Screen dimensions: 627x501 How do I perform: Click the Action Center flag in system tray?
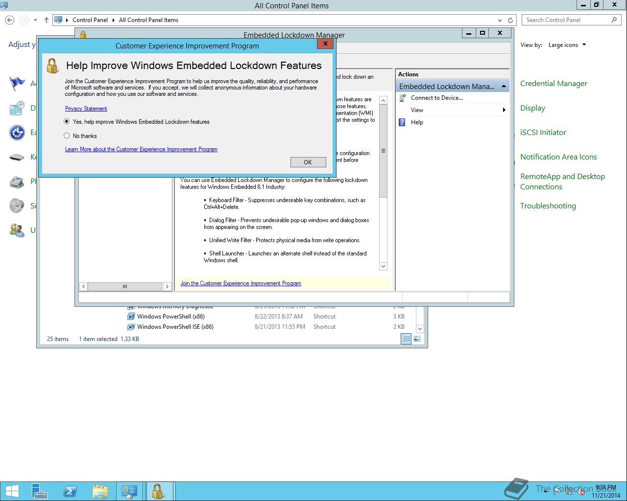tap(558, 492)
